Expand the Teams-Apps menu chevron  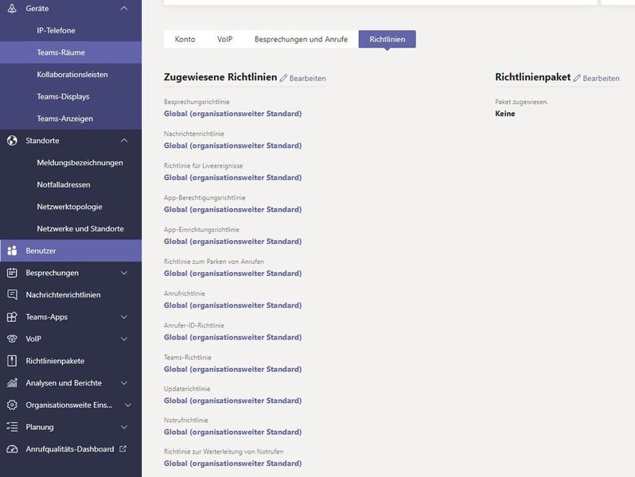coord(124,316)
